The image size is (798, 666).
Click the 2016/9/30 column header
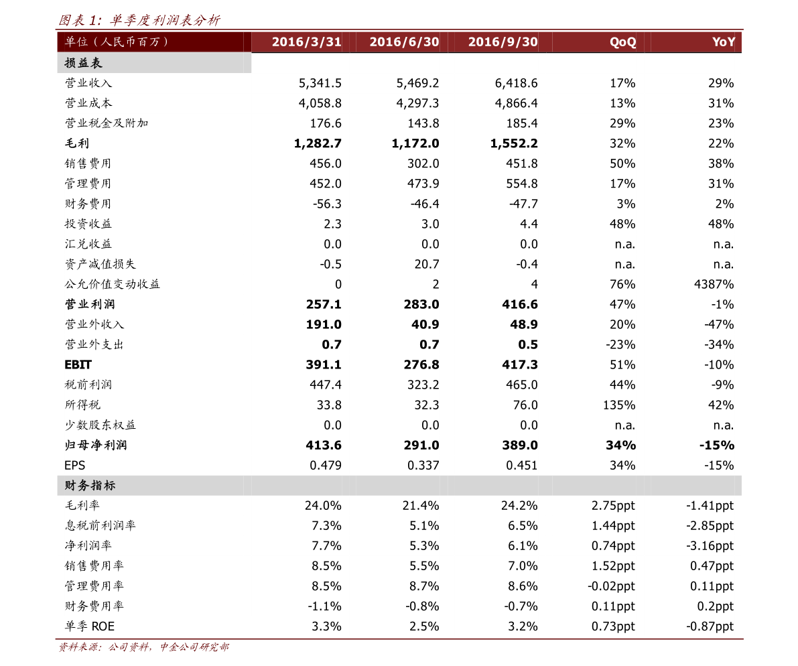pyautogui.click(x=503, y=42)
